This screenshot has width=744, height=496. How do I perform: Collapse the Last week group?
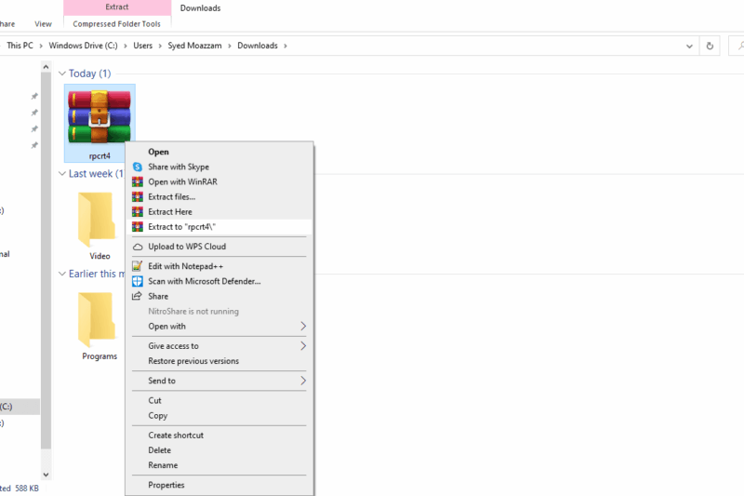[62, 174]
